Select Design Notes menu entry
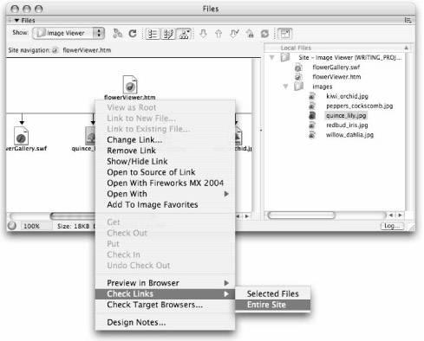Screen dimensions: 424x341 [136, 322]
